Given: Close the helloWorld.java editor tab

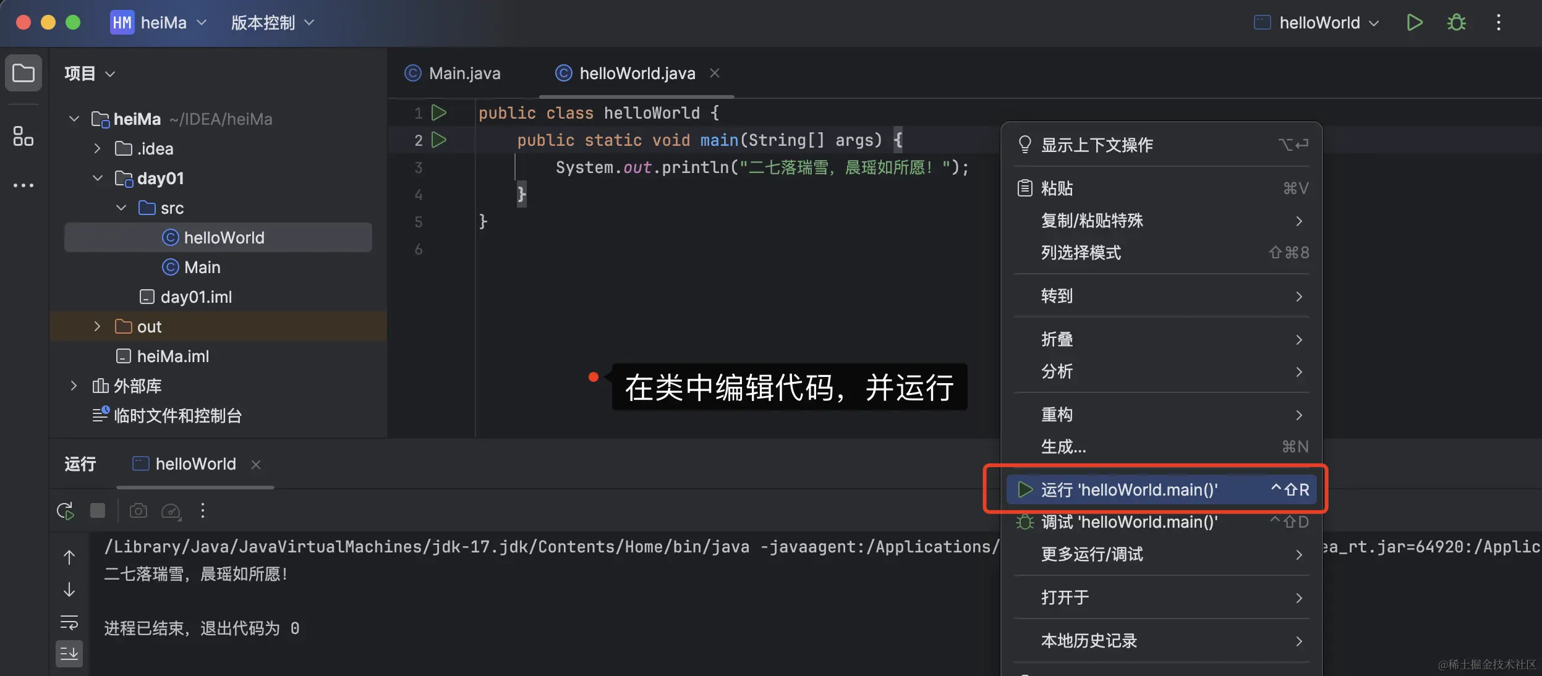Looking at the screenshot, I should (x=715, y=73).
